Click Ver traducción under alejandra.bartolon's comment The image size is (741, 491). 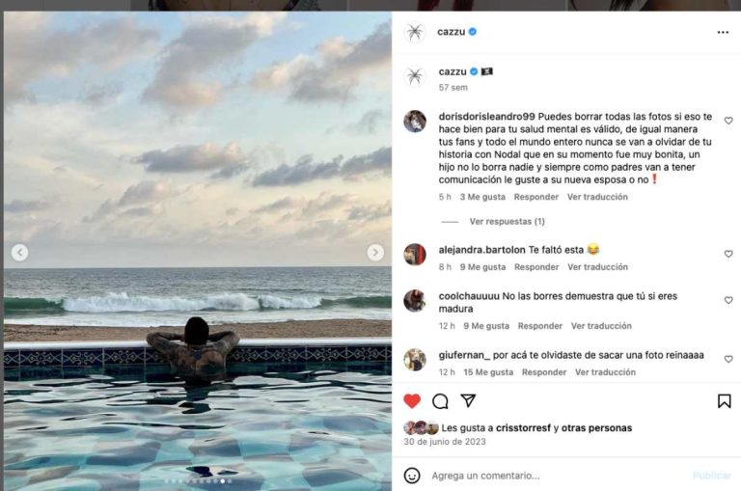coord(597,267)
